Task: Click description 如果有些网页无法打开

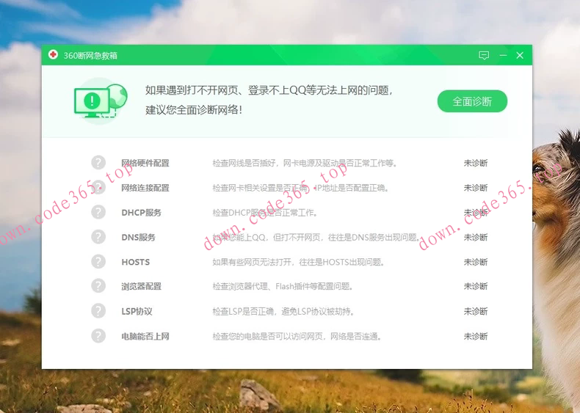Action: coord(299,262)
